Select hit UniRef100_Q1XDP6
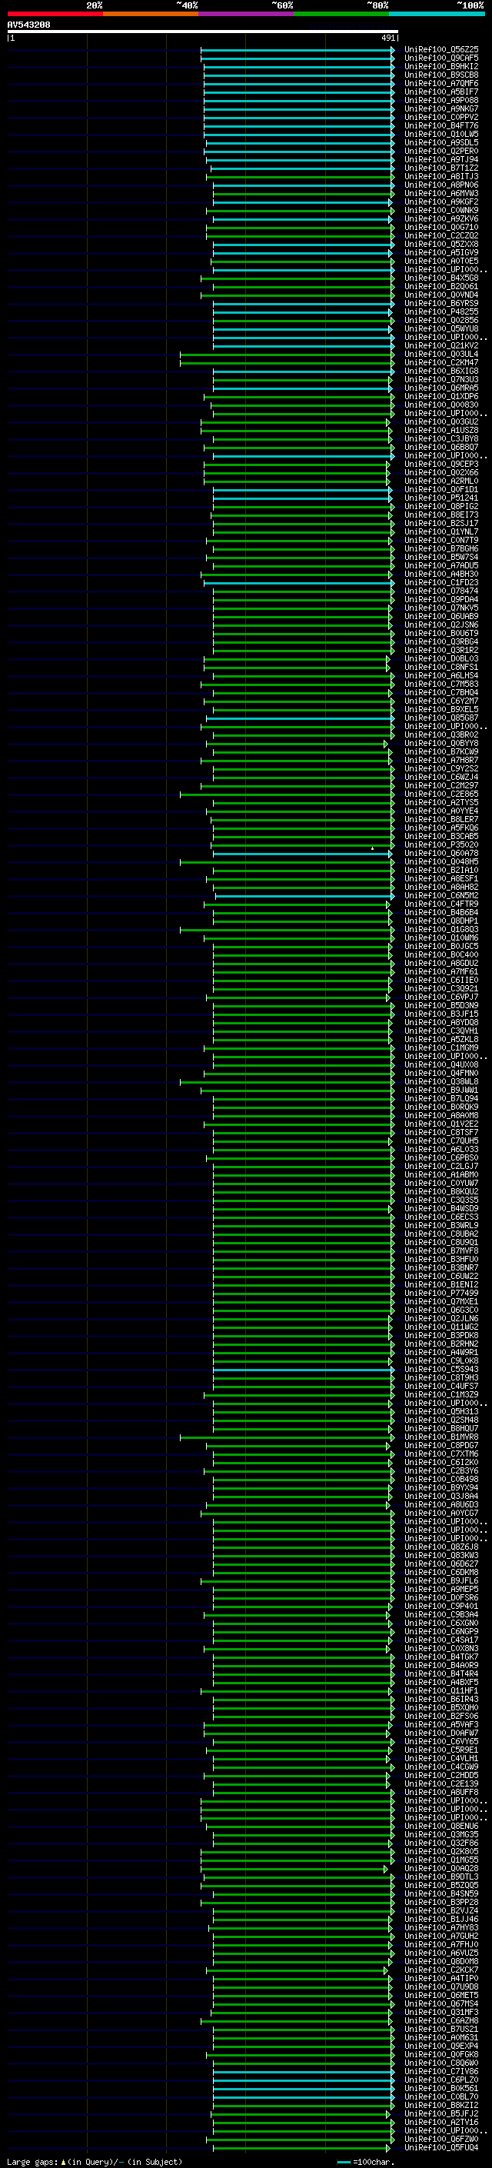The height and width of the screenshot is (2168, 492). [441, 396]
